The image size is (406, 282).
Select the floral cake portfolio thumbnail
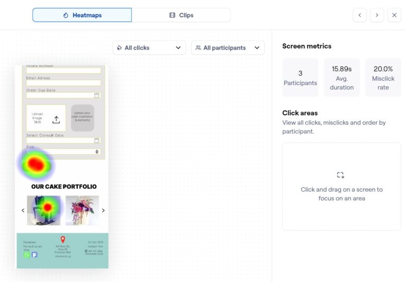coord(82,210)
